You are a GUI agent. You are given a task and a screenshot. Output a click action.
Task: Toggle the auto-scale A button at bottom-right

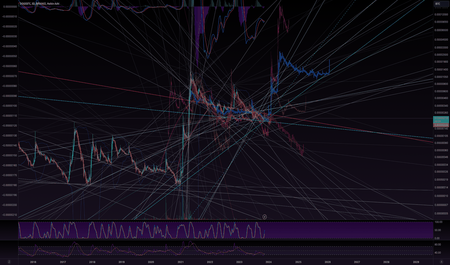tap(441, 262)
